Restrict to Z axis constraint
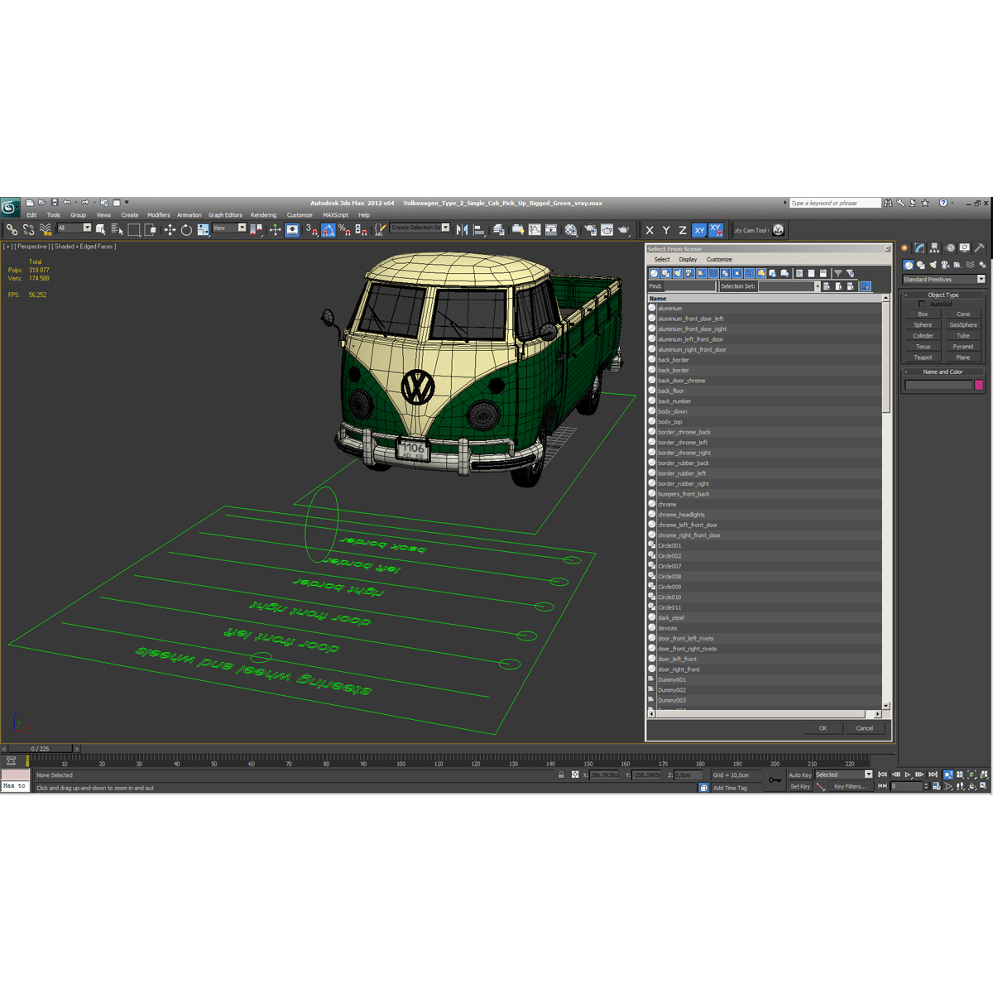The height and width of the screenshot is (993, 993). [x=683, y=230]
